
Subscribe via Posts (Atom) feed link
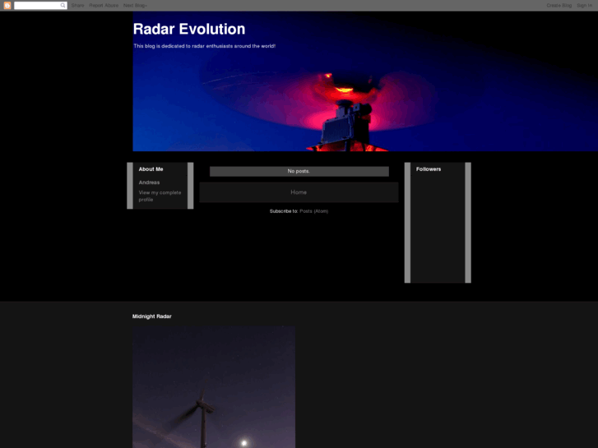[x=313, y=211]
